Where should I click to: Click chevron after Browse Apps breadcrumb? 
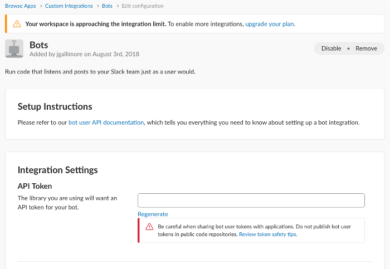41,6
